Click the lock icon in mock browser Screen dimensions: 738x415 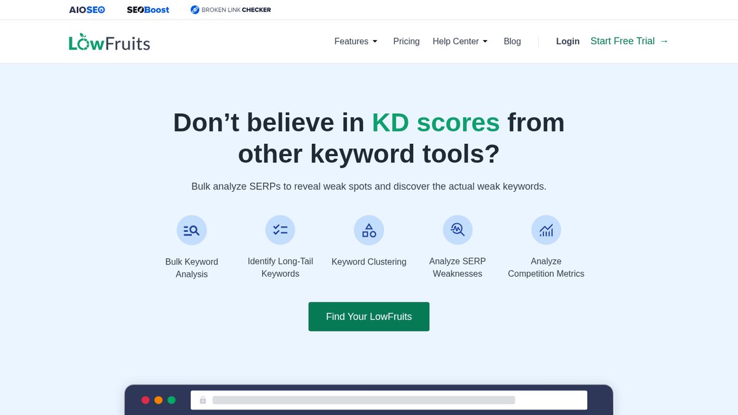coord(203,400)
